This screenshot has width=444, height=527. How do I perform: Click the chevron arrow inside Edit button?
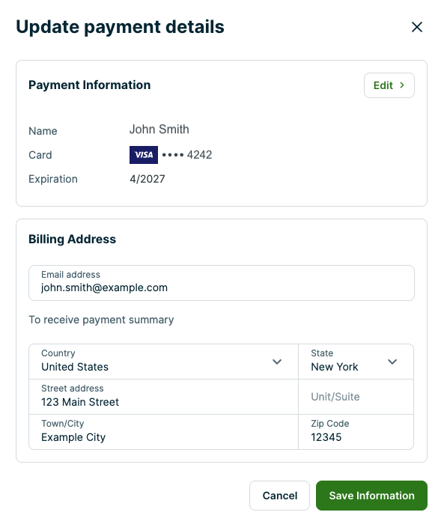pyautogui.click(x=402, y=85)
